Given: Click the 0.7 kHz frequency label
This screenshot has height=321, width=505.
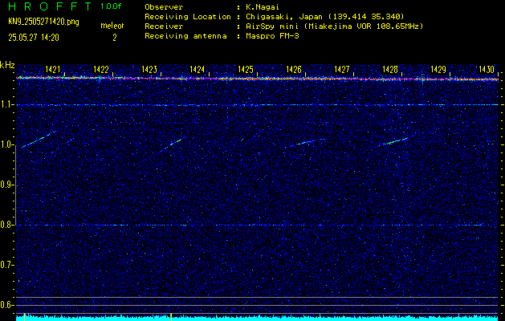Looking at the screenshot, I should pos(7,265).
